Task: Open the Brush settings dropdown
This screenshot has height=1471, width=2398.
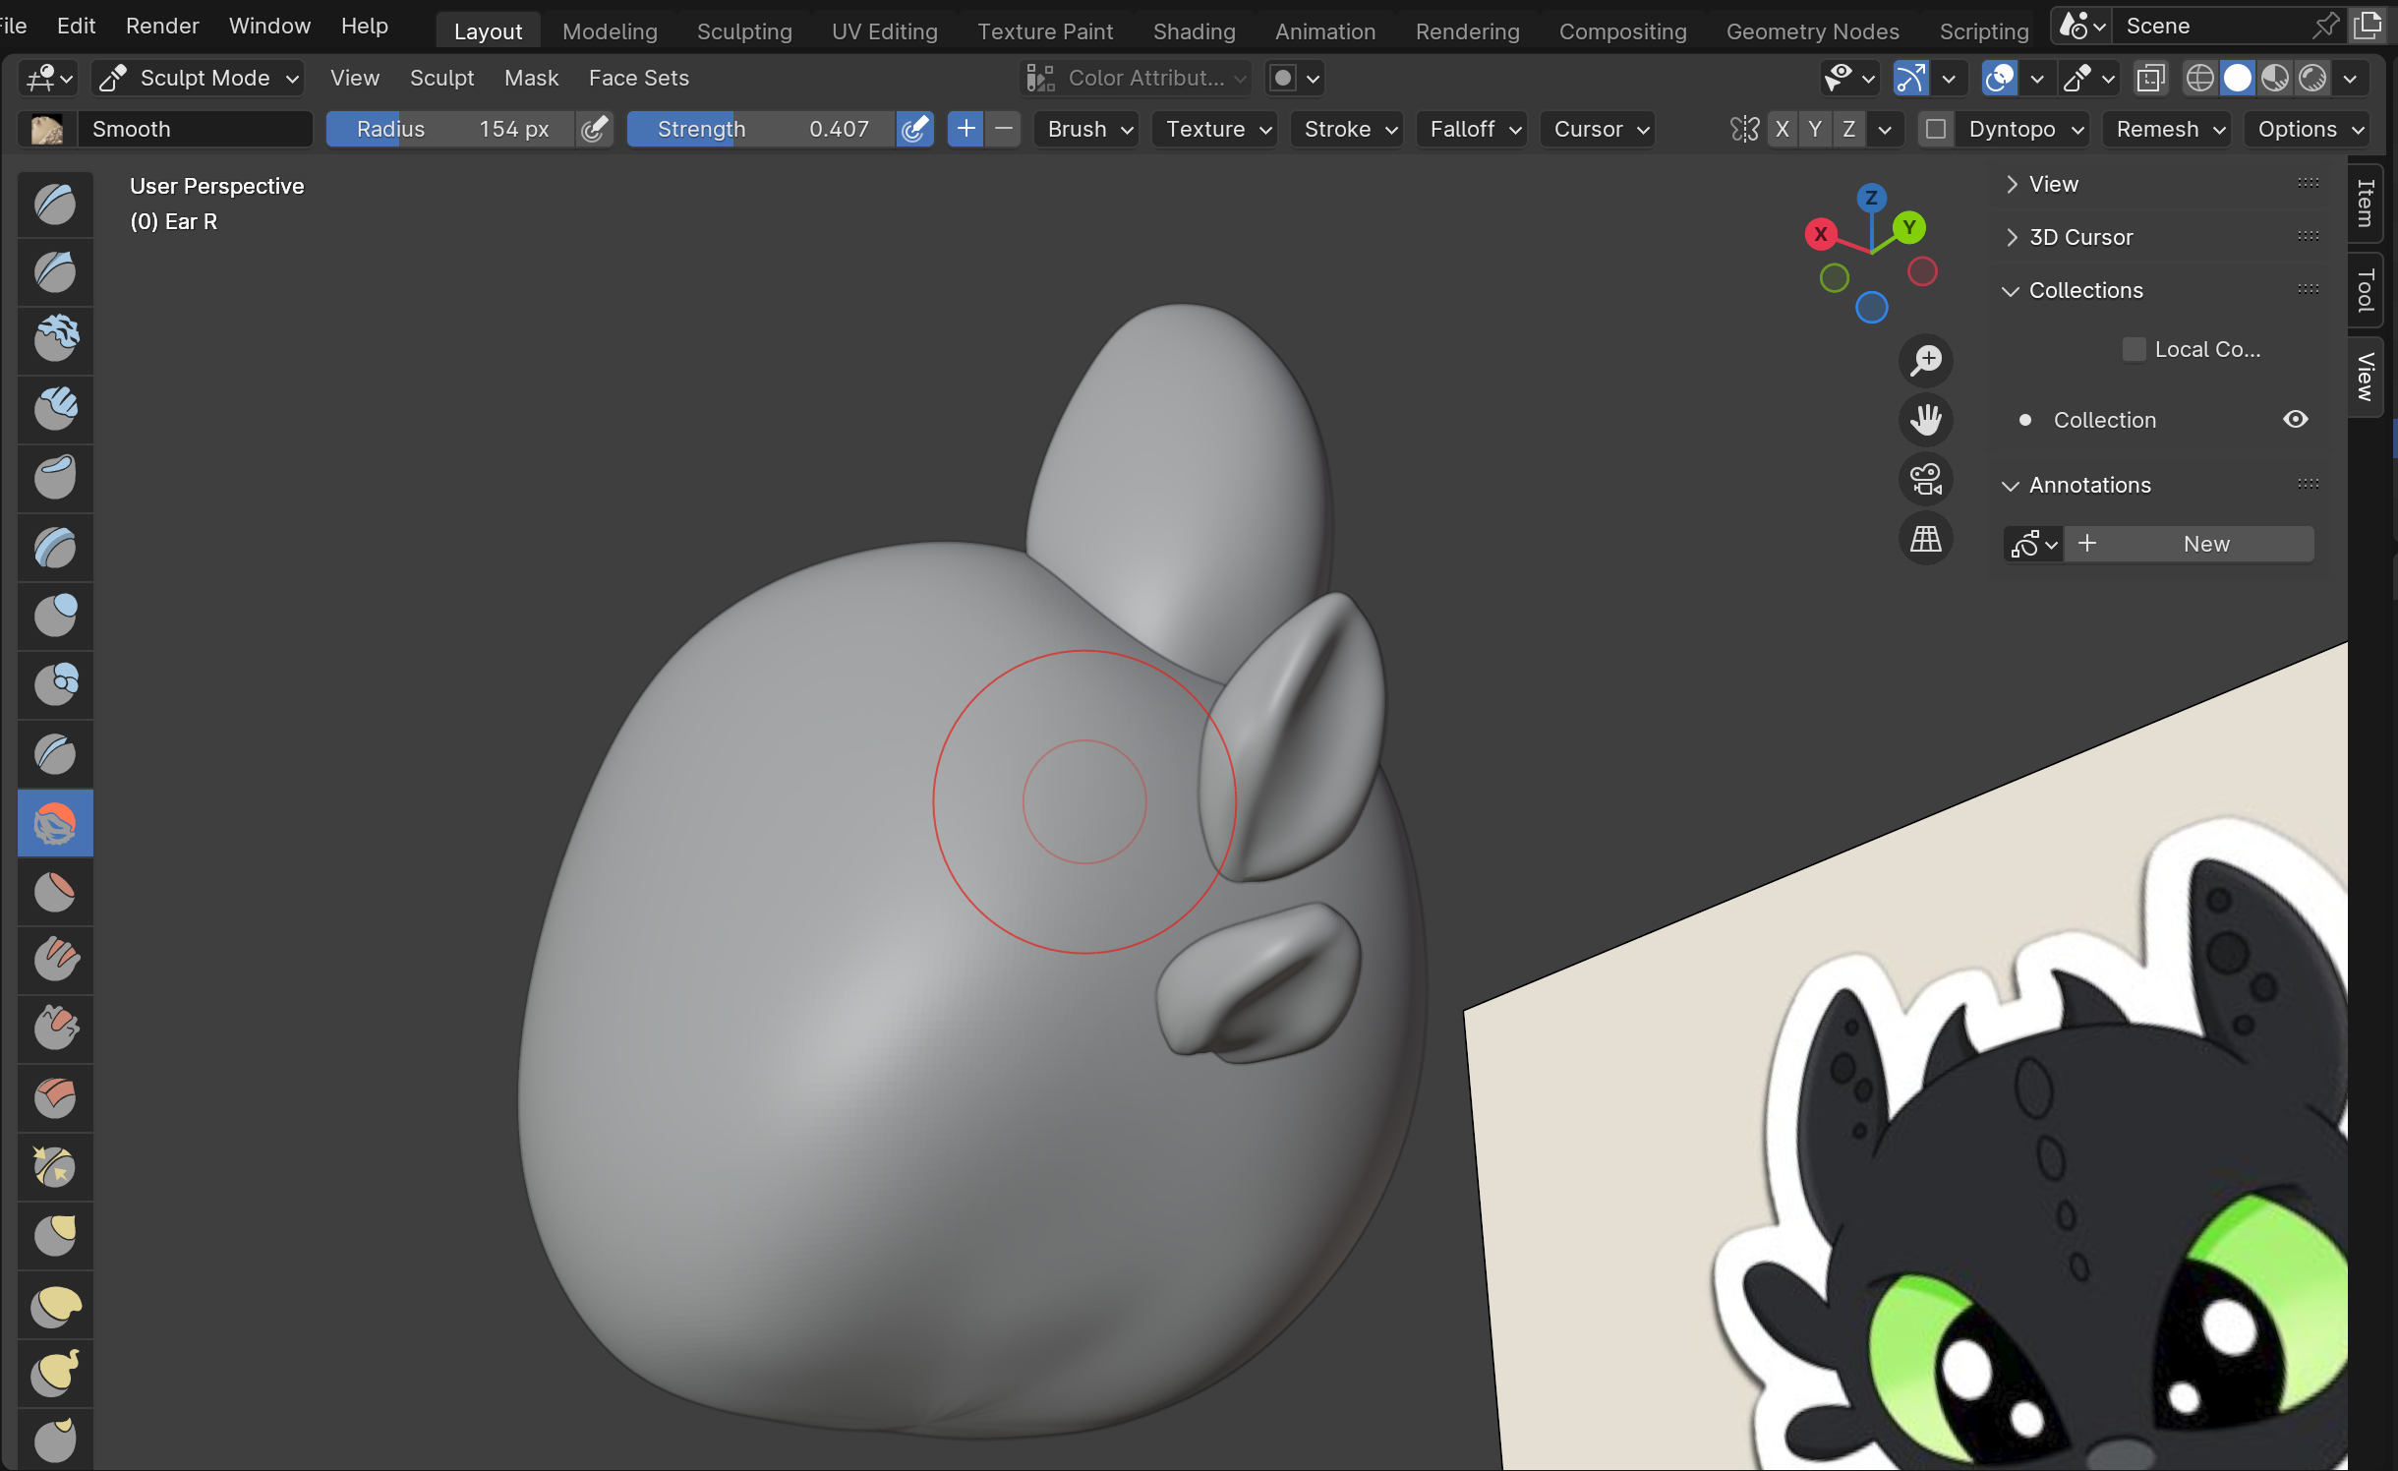Action: (x=1089, y=129)
